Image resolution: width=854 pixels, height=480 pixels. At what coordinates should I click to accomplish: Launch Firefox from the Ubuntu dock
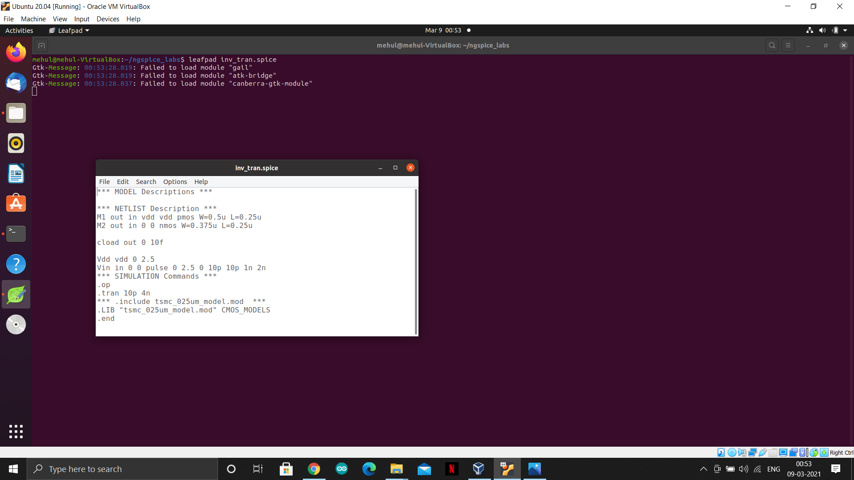coord(16,52)
